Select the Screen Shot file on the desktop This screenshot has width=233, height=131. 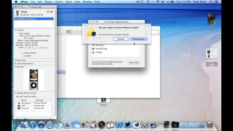point(212,53)
